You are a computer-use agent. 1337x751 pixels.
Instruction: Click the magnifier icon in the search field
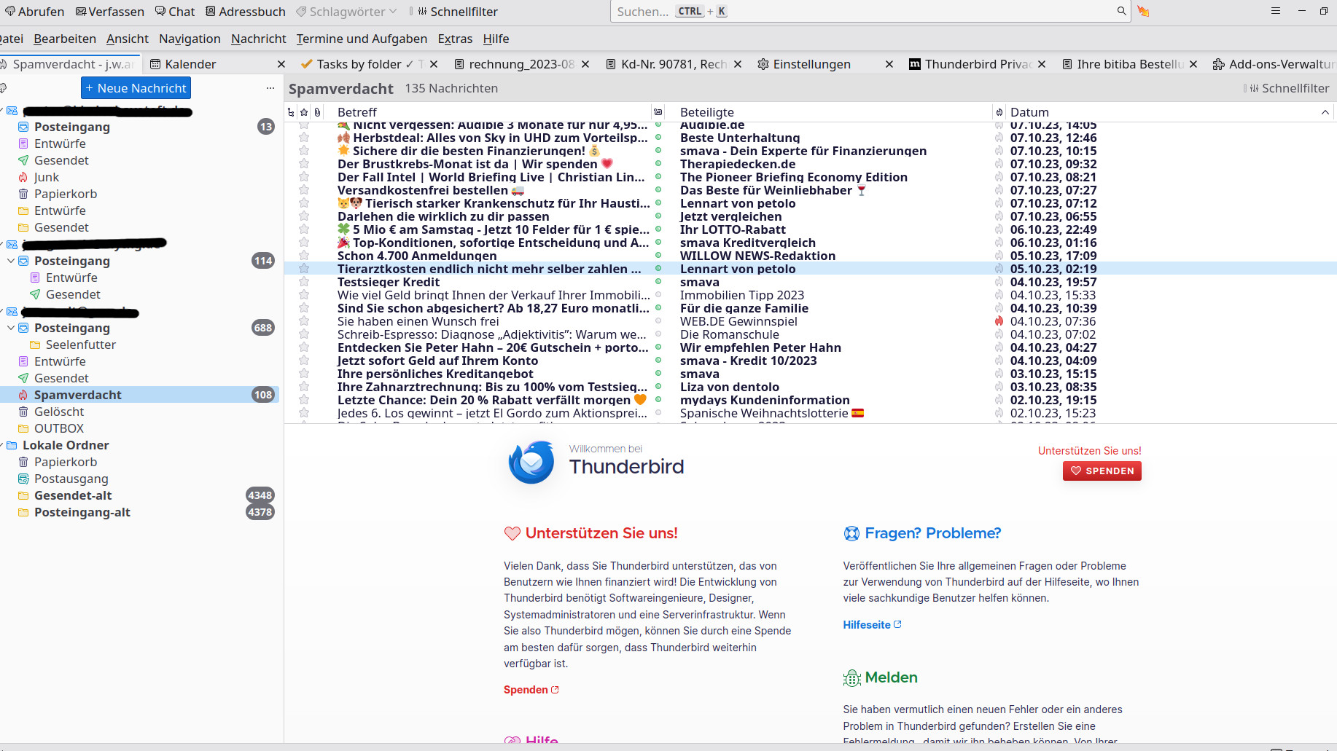pyautogui.click(x=1121, y=11)
